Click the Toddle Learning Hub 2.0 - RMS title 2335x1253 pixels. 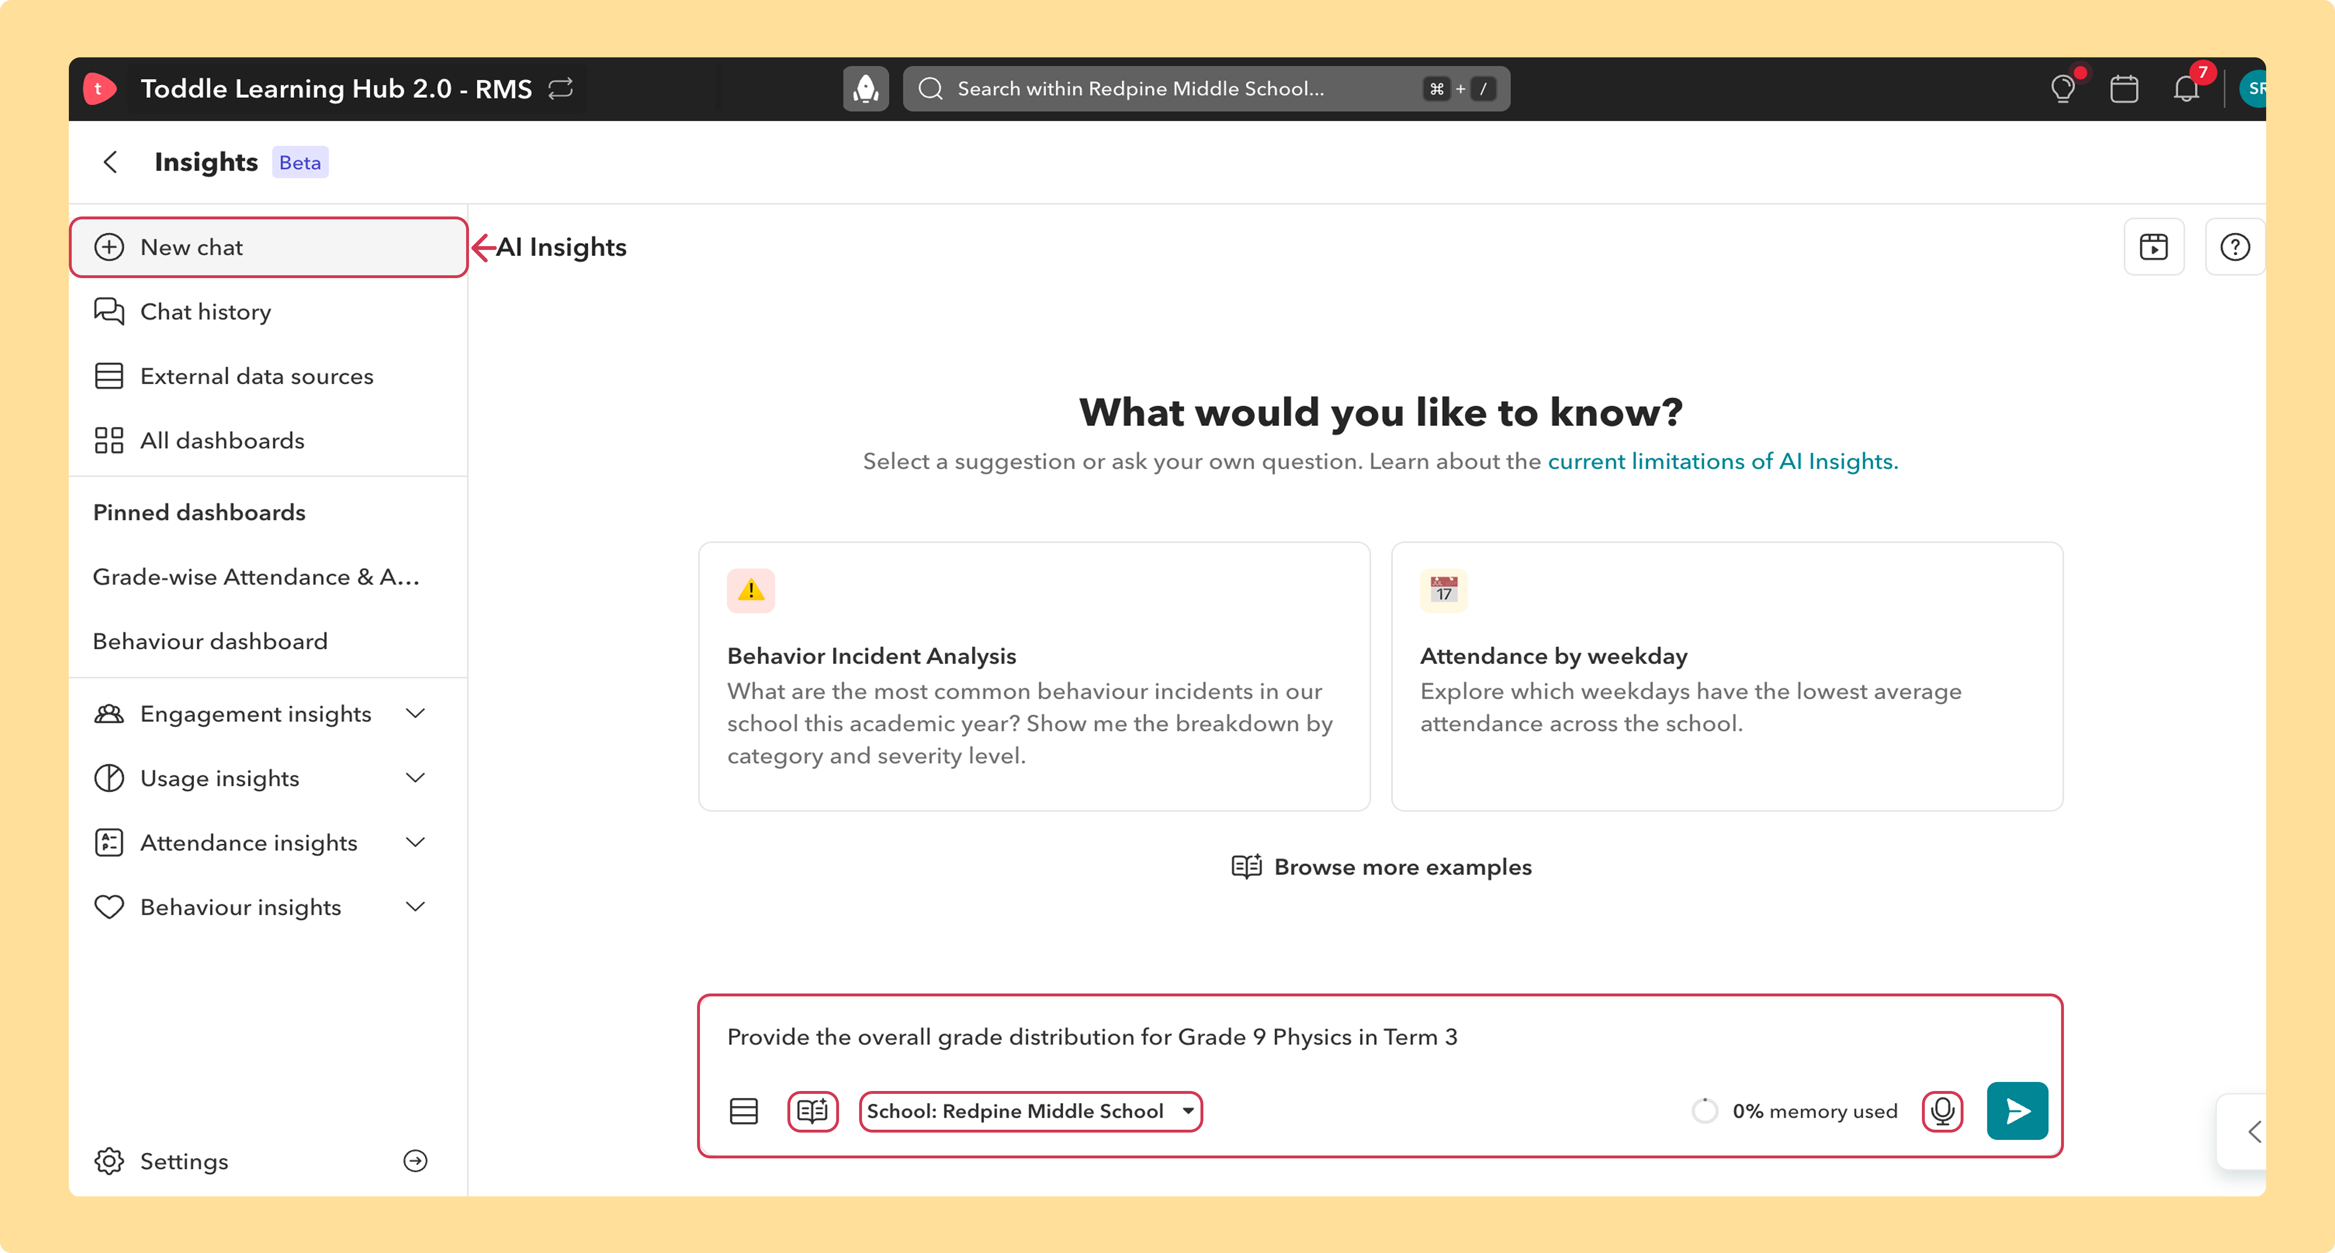336,89
